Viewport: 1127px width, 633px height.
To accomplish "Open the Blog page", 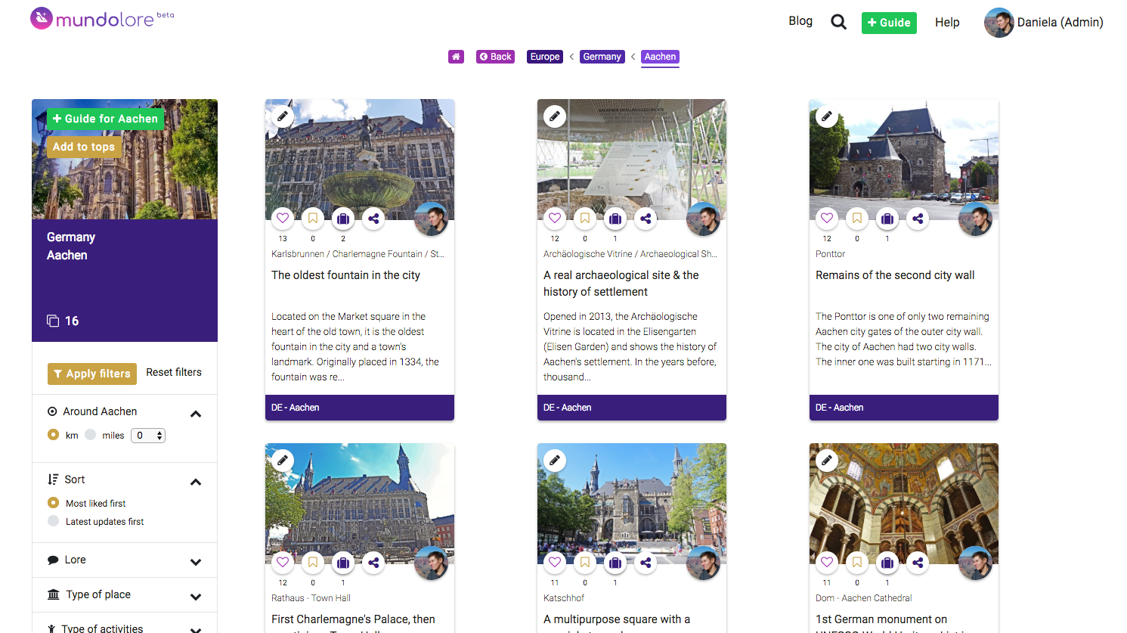I will click(x=800, y=21).
